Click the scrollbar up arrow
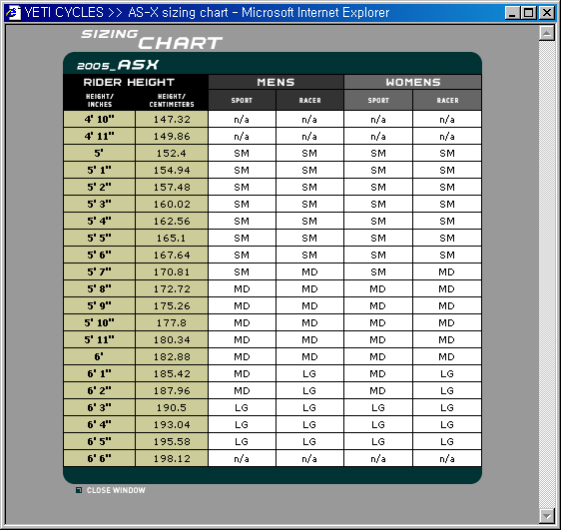 [547, 33]
